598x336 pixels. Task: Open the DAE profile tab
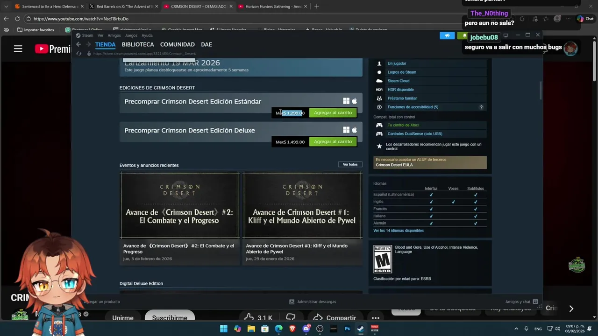tap(206, 44)
